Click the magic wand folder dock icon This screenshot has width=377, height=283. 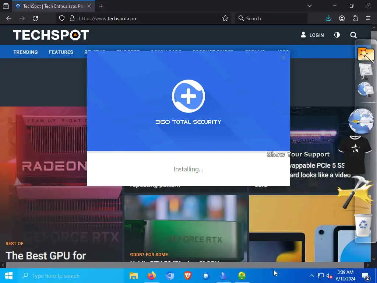(x=366, y=54)
